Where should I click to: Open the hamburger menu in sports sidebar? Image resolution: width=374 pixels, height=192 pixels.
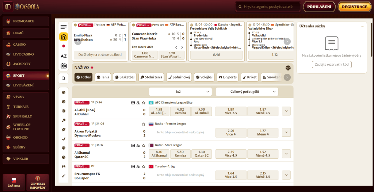[x=64, y=27]
